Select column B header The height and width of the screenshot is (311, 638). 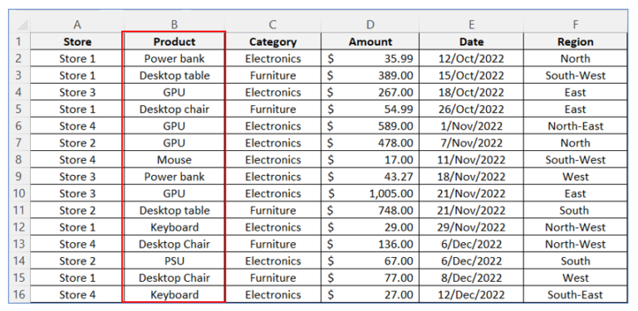point(174,24)
